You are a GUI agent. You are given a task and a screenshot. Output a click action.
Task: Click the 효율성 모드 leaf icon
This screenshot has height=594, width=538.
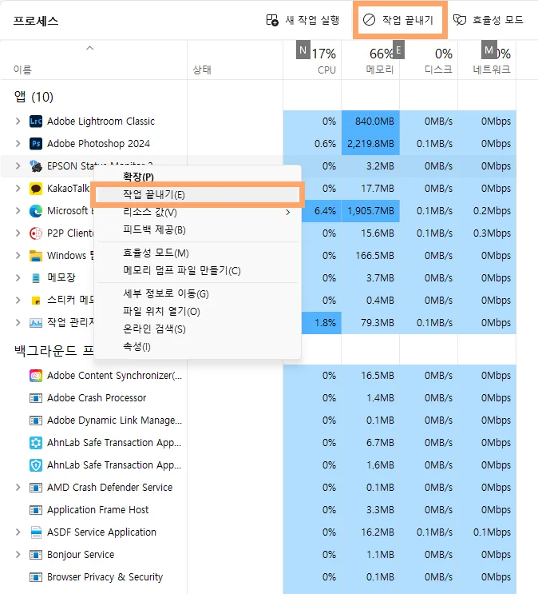click(460, 20)
